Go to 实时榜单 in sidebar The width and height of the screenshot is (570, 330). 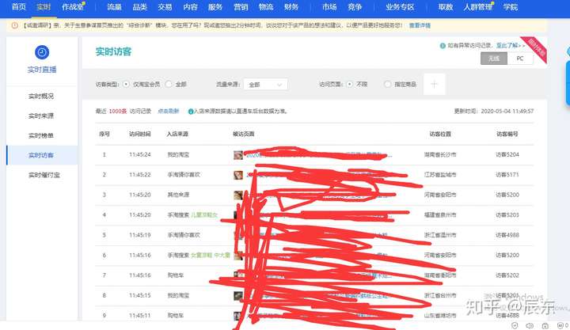[x=41, y=135]
